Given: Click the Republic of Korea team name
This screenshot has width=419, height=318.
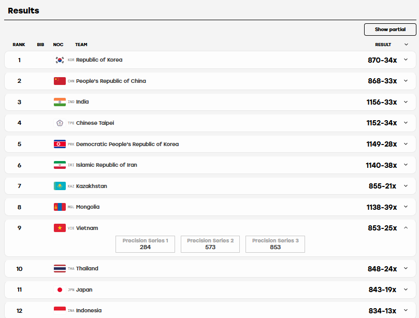Looking at the screenshot, I should click(99, 60).
